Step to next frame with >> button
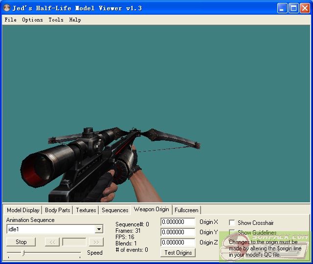Image resolution: width=313 pixels, height=264 pixels. click(96, 242)
